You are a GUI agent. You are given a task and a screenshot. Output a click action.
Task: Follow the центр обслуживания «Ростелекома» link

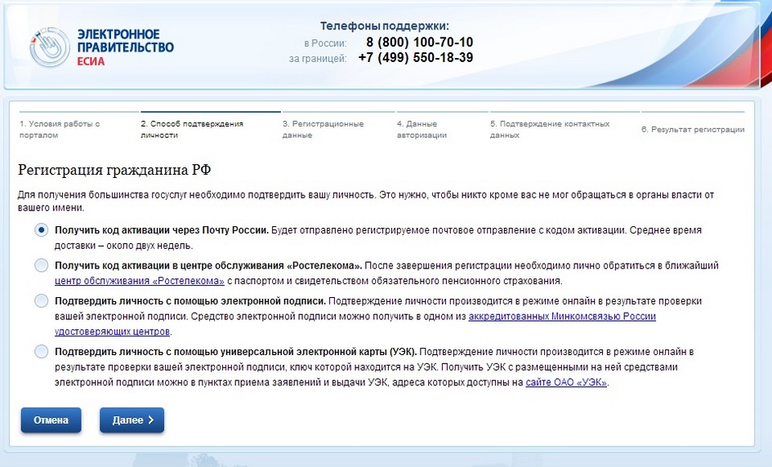[140, 281]
